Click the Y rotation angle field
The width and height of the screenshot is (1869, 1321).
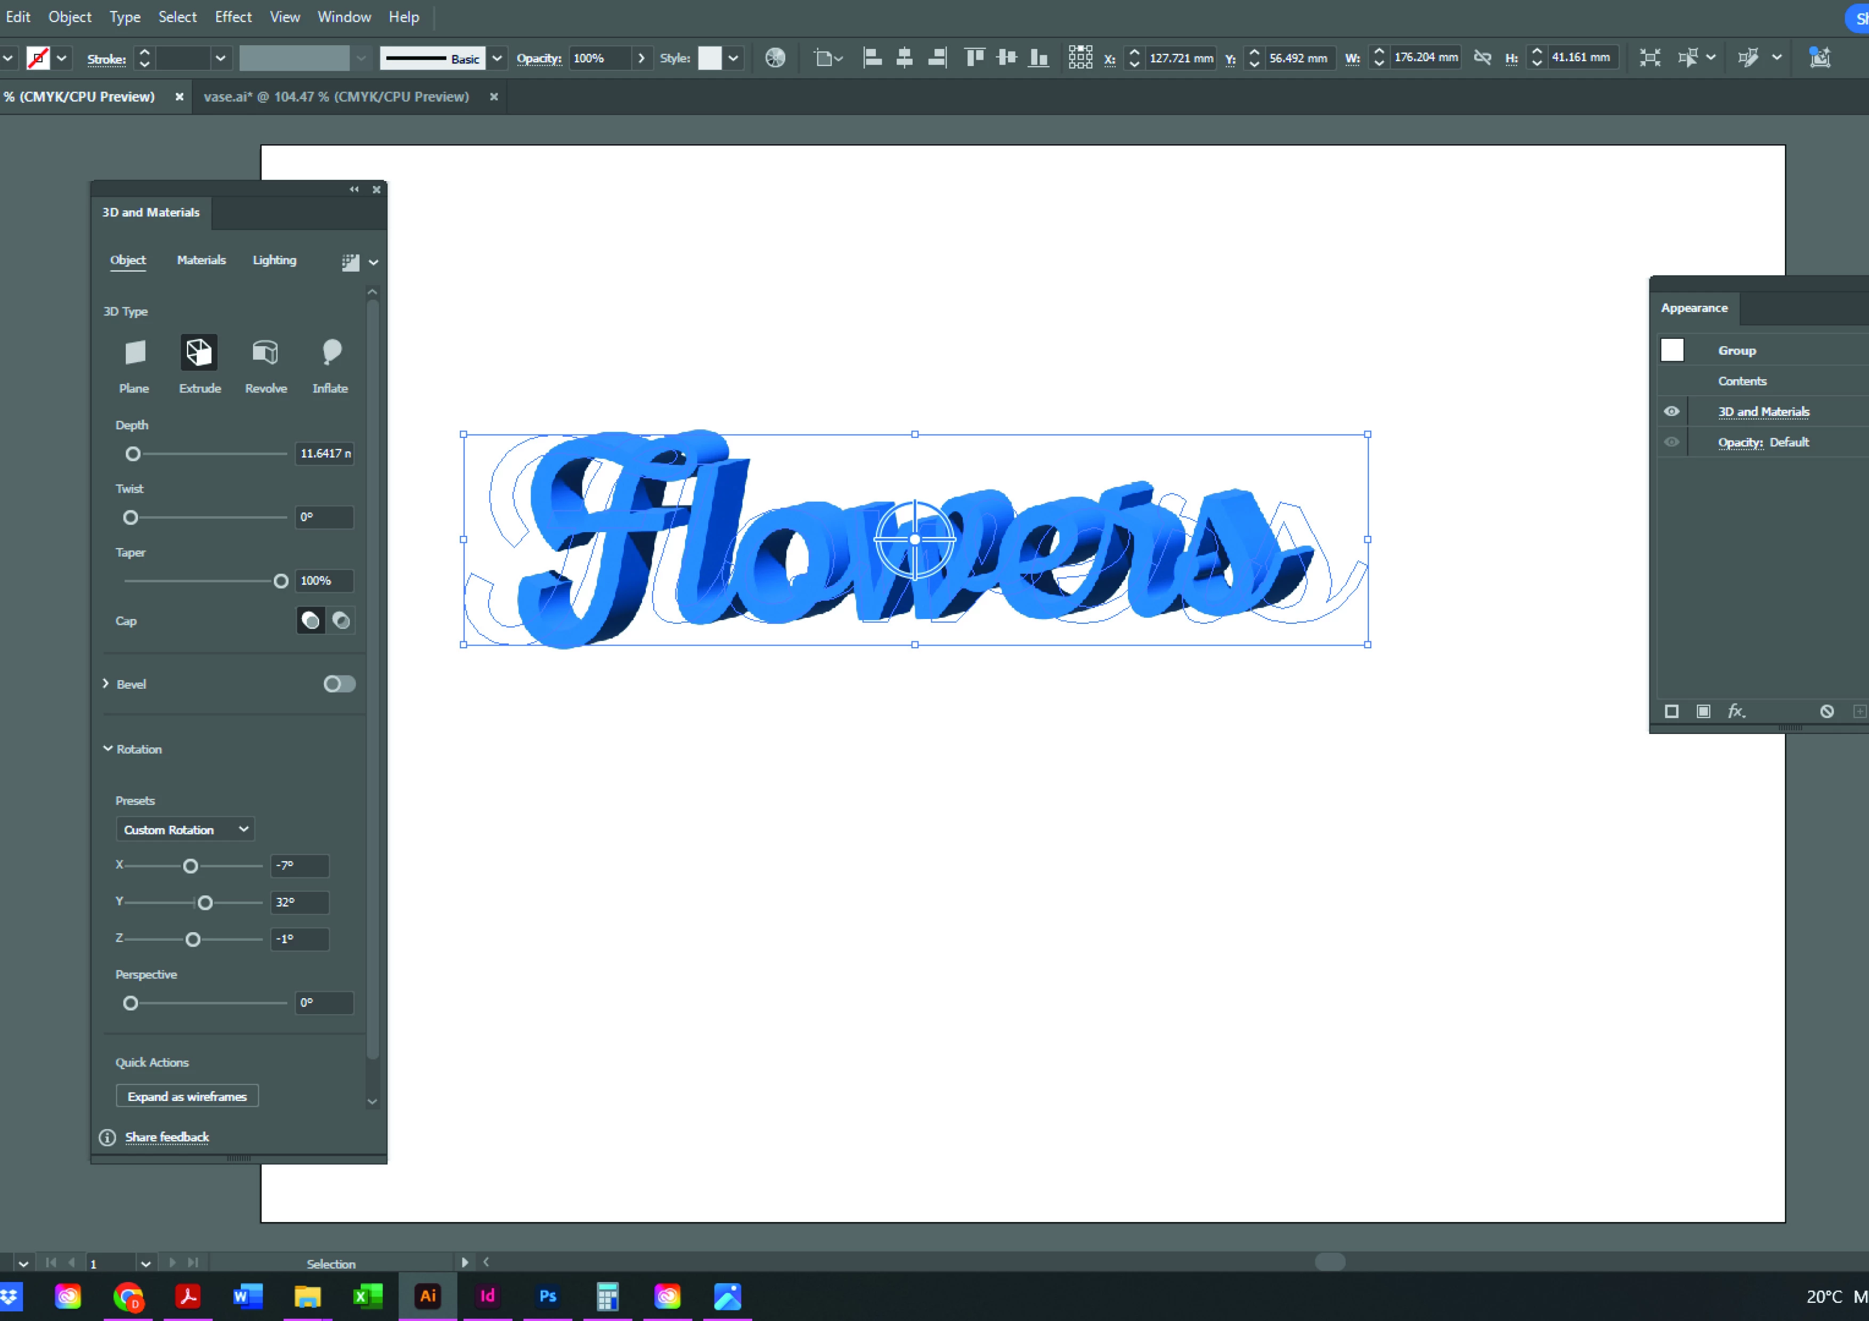[299, 902]
